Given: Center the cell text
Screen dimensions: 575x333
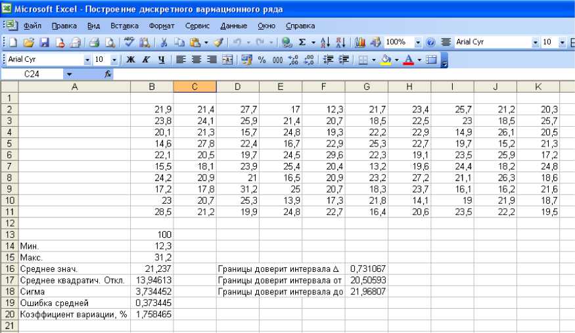Looking at the screenshot, I should (x=196, y=59).
